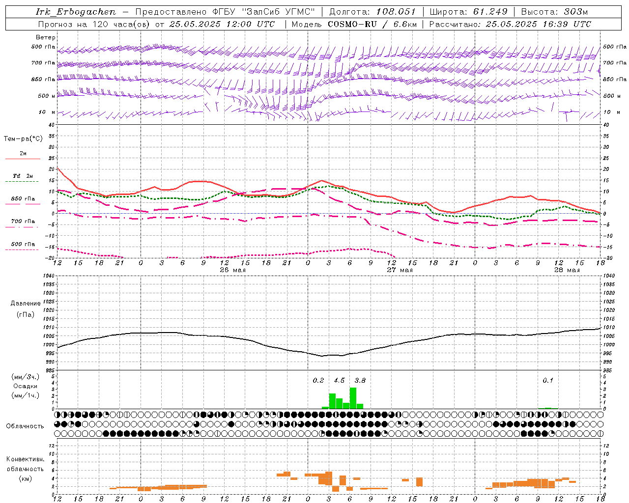Click the "Давление" pressure panel label
Screen dimensions: 629x503
click(x=26, y=304)
